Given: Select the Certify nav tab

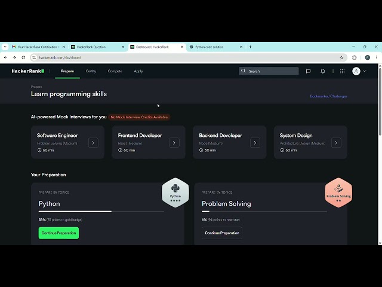Looking at the screenshot, I should (x=91, y=71).
